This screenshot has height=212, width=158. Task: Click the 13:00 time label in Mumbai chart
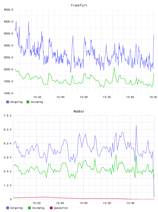(x=83, y=203)
